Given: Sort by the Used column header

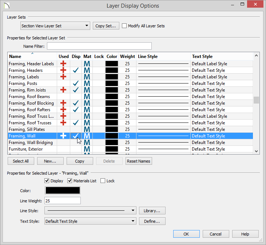Looking at the screenshot, I should point(64,57).
